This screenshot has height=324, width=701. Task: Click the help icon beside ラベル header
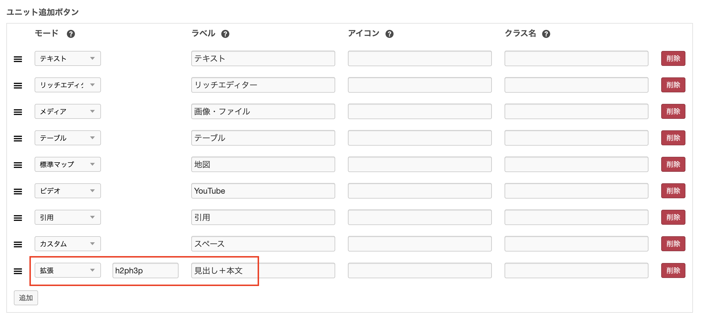pyautogui.click(x=225, y=34)
